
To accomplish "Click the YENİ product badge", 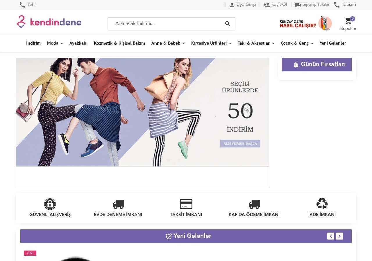I will 30,253.
